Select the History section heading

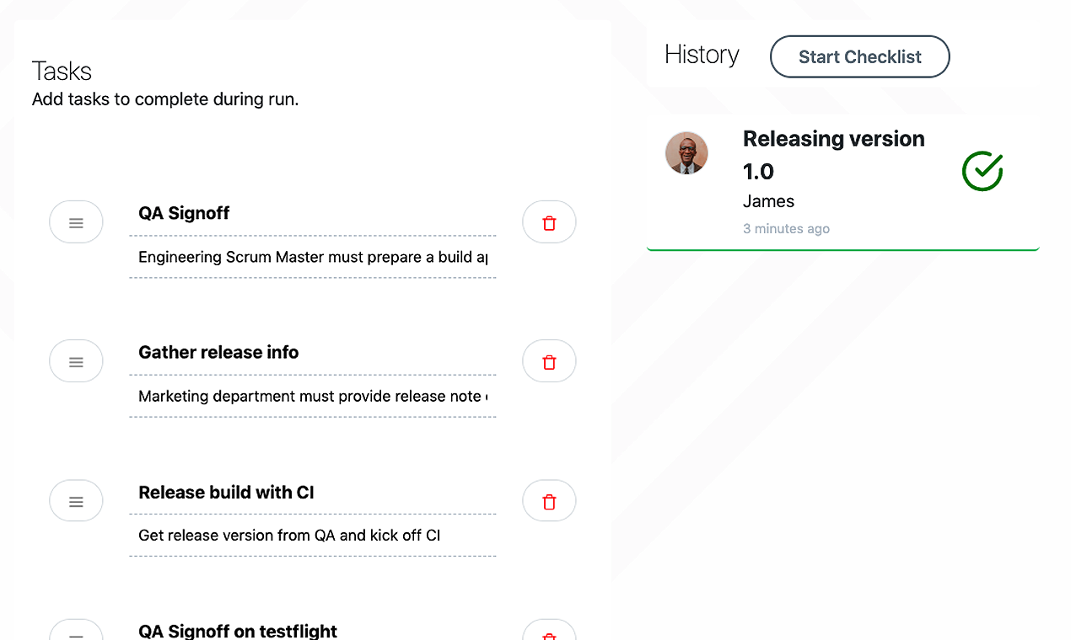(x=702, y=54)
